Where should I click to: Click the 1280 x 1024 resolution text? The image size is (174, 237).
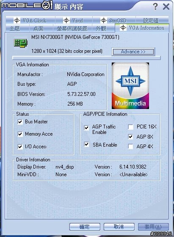[x=67, y=51]
